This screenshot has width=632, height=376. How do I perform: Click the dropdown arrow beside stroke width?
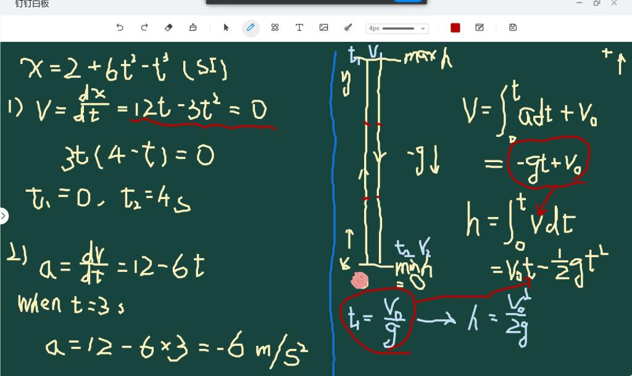(x=423, y=28)
